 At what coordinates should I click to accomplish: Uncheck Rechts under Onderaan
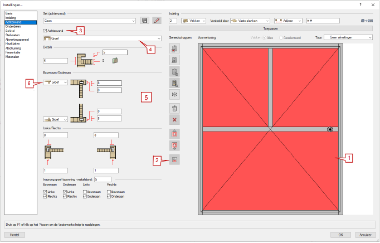click(x=65, y=196)
